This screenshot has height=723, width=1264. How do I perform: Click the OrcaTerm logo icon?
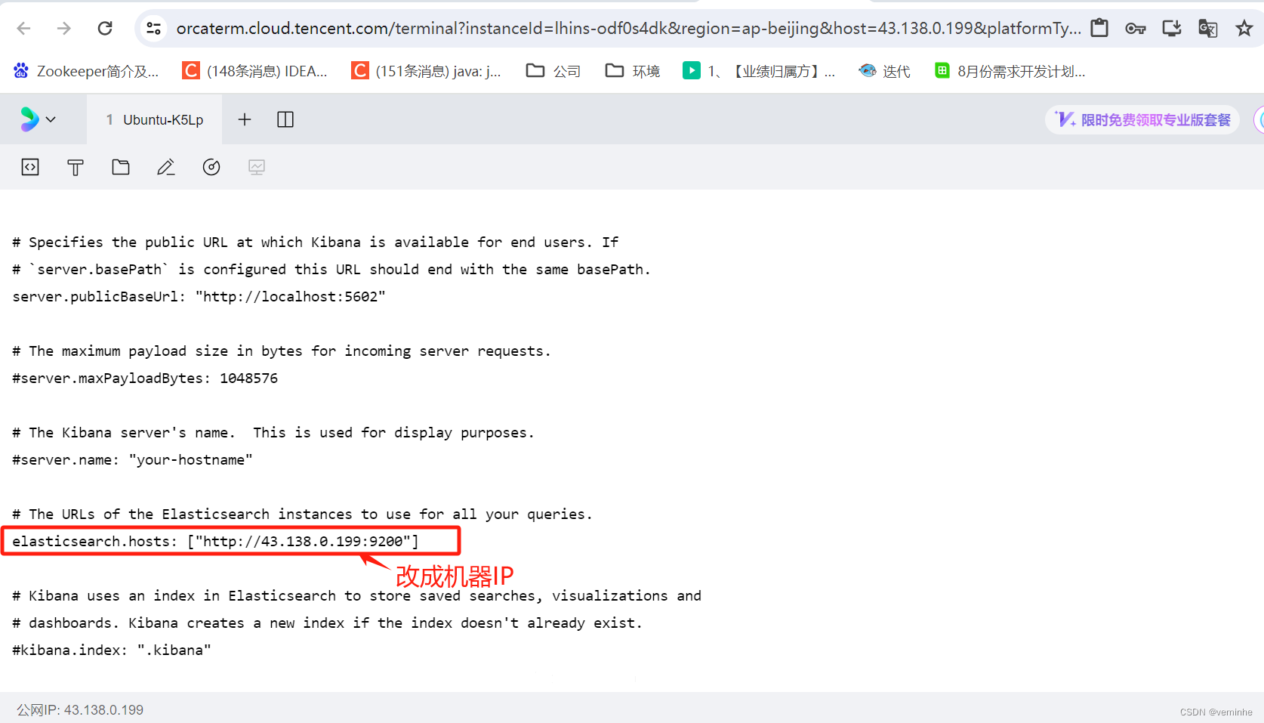tap(29, 119)
